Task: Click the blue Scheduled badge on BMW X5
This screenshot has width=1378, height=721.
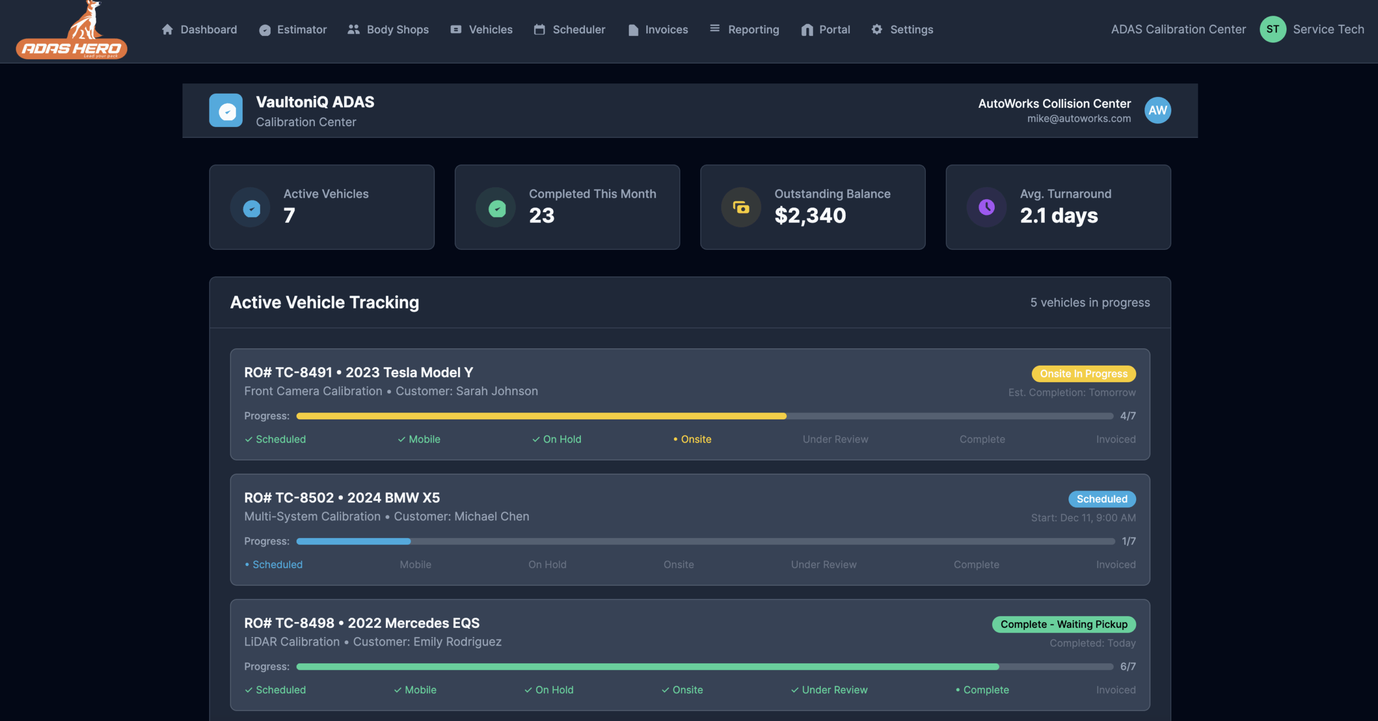Action: 1101,499
